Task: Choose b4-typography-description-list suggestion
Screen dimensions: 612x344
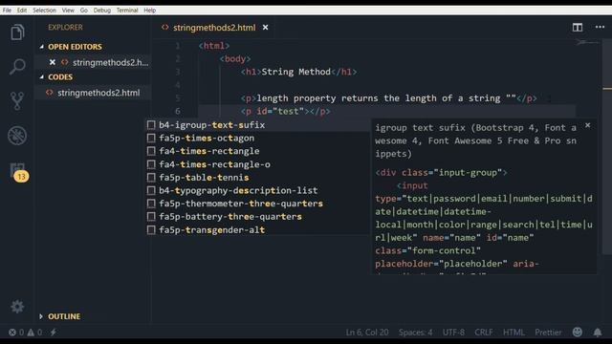Action: tap(257, 190)
